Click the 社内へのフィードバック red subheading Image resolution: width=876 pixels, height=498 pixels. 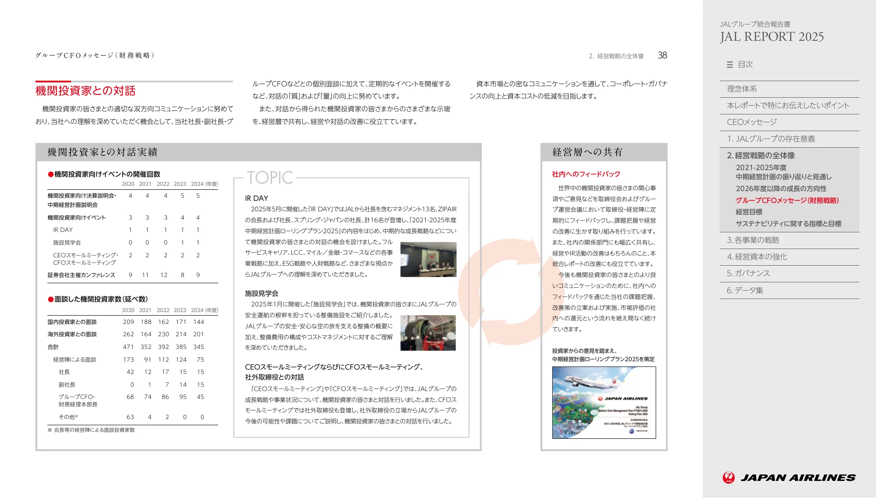point(586,174)
